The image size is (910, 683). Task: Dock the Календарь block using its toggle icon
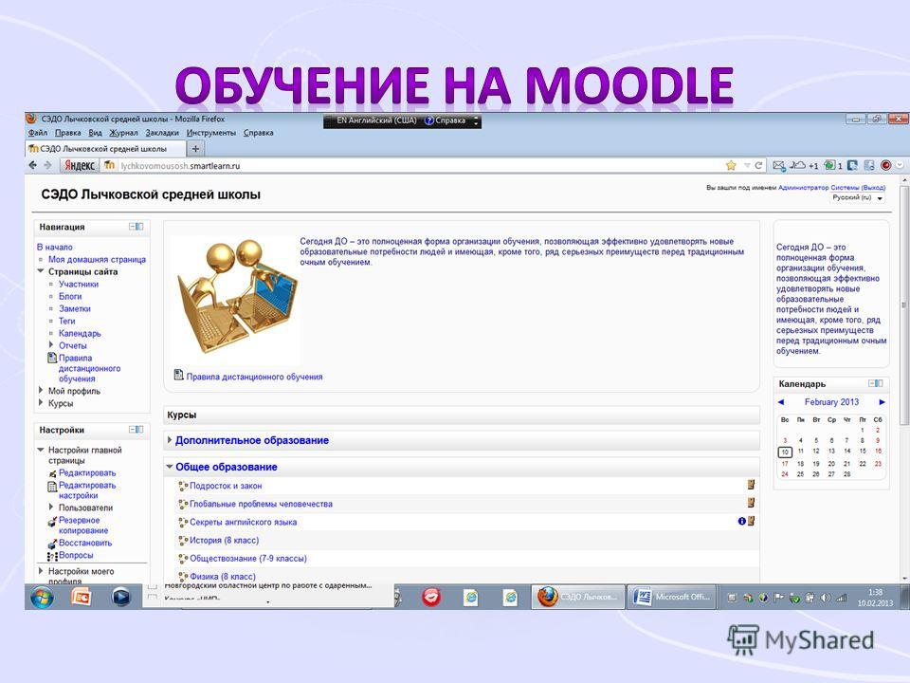coord(875,383)
